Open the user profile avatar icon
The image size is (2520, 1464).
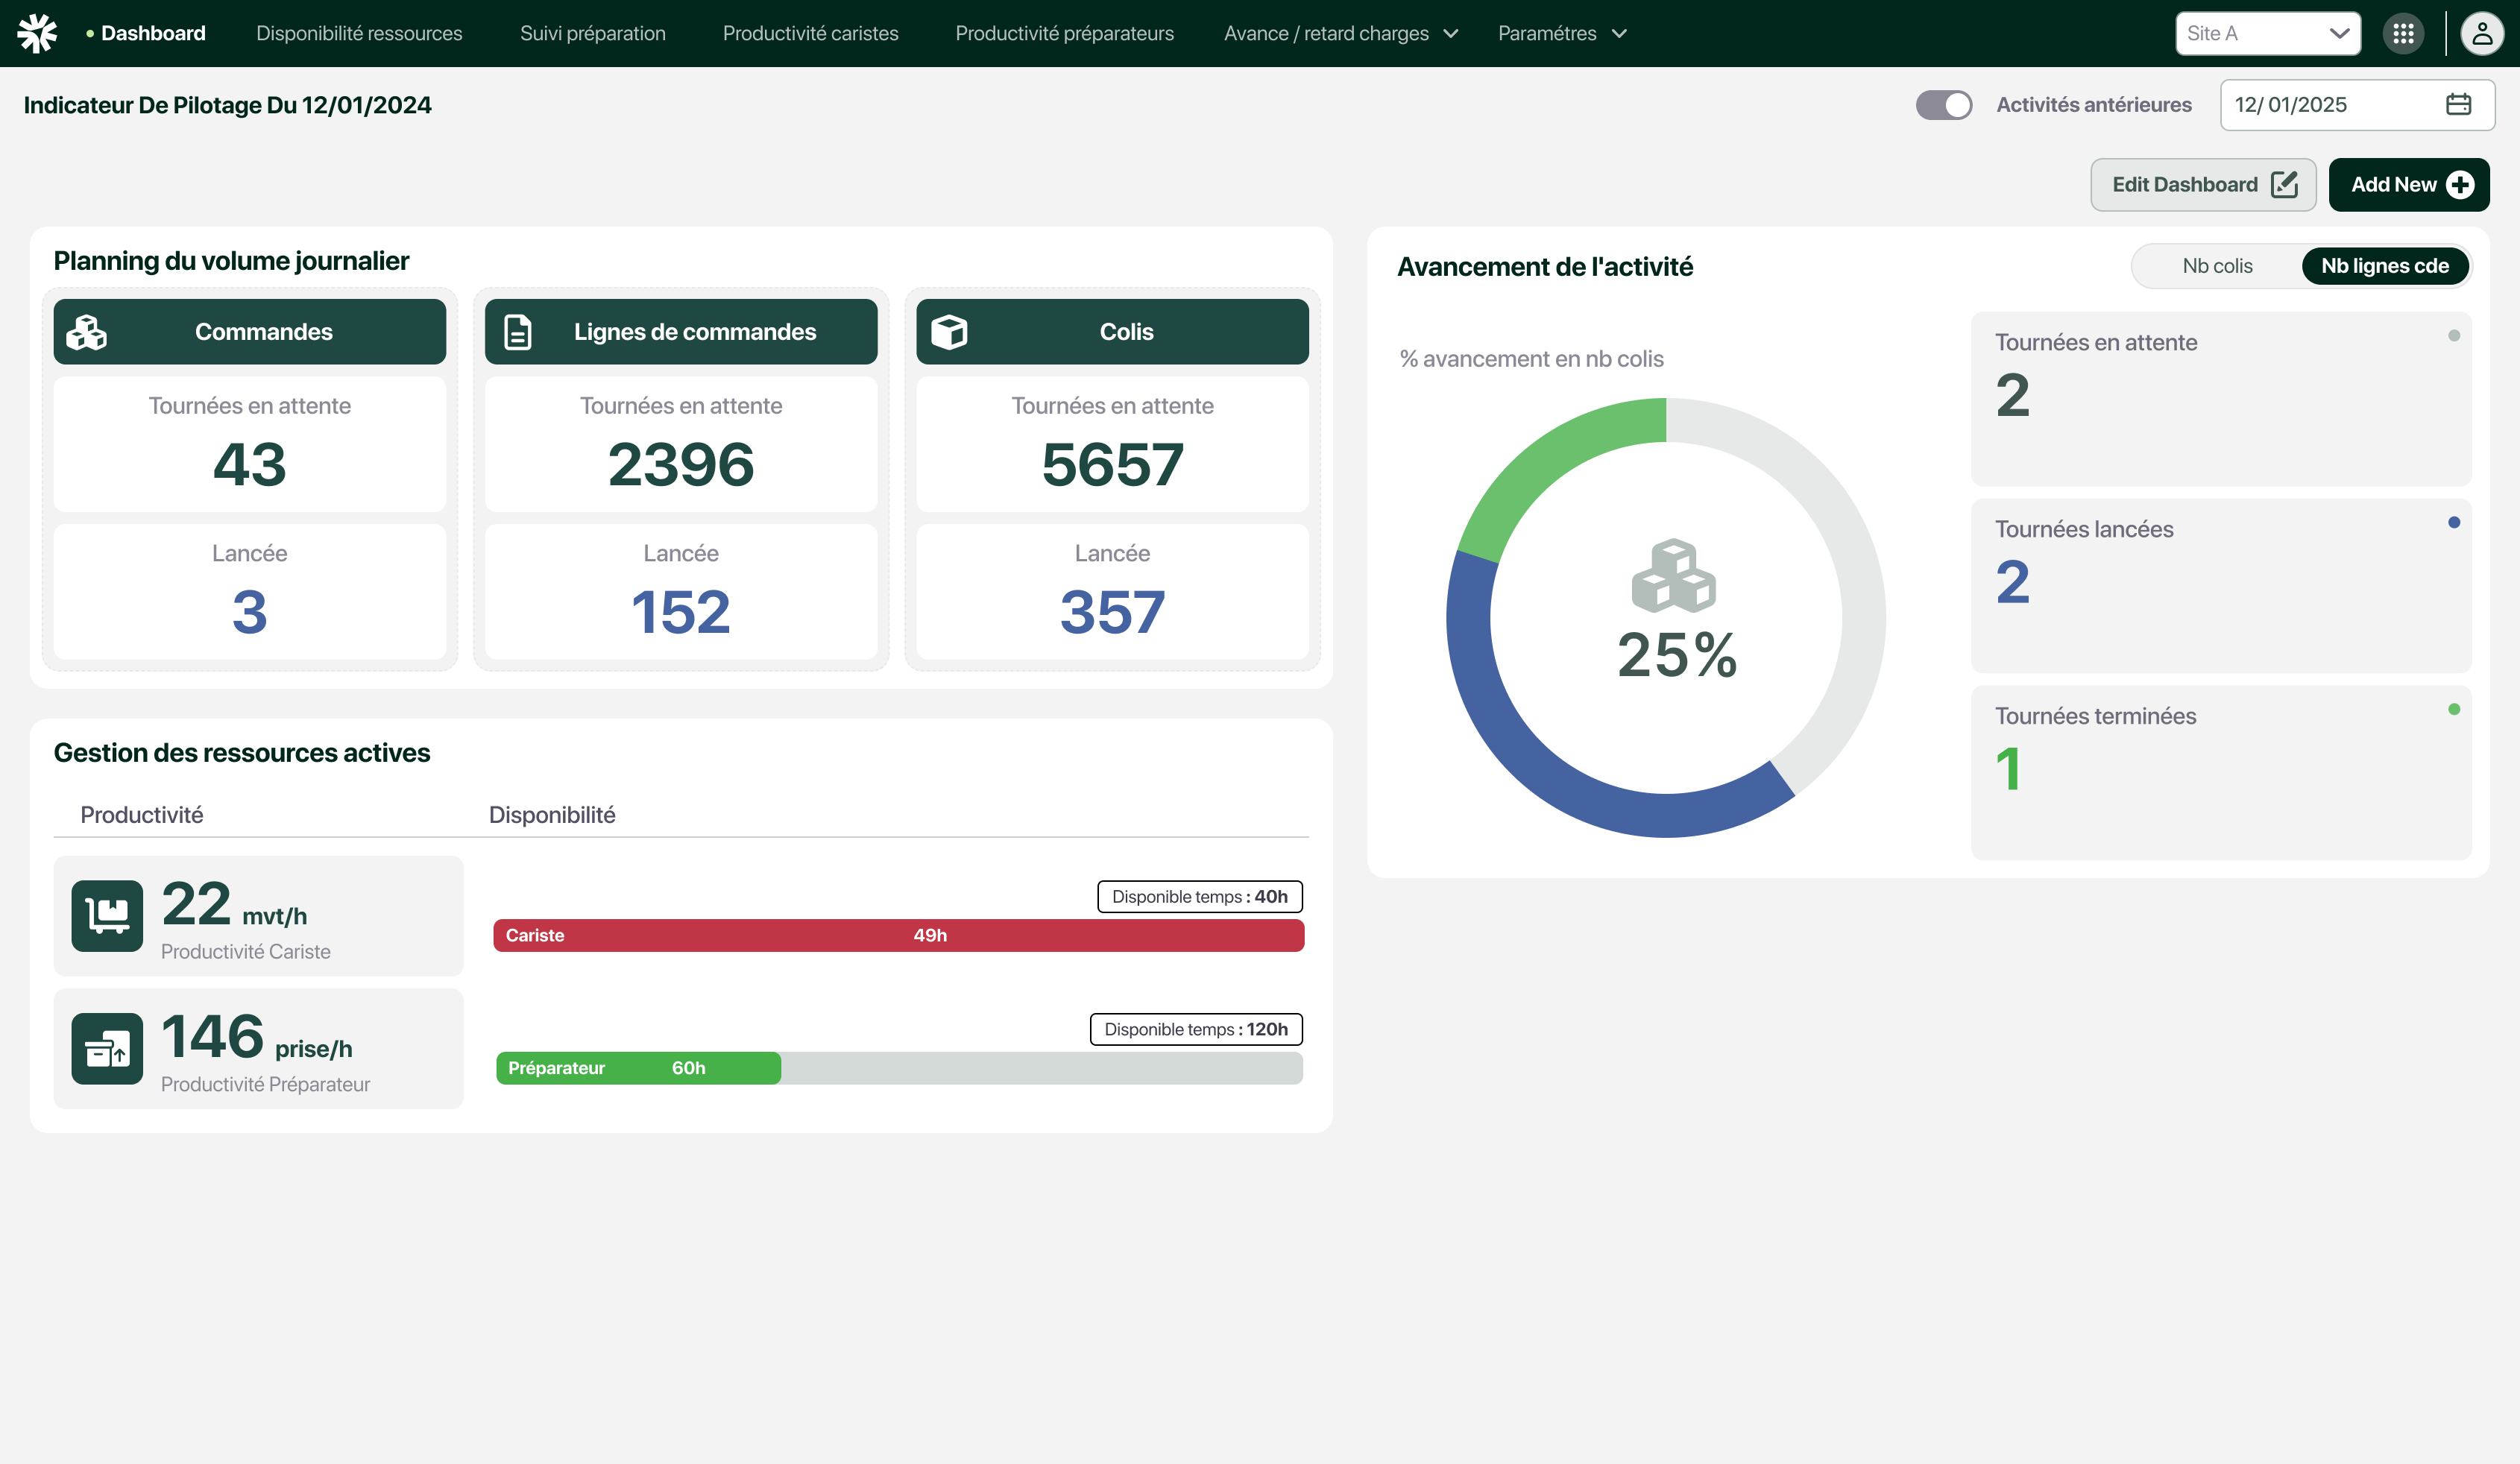pyautogui.click(x=2481, y=33)
